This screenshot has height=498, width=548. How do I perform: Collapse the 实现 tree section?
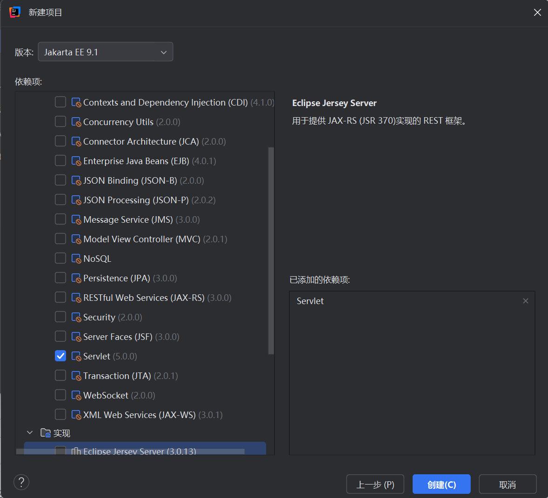point(30,433)
